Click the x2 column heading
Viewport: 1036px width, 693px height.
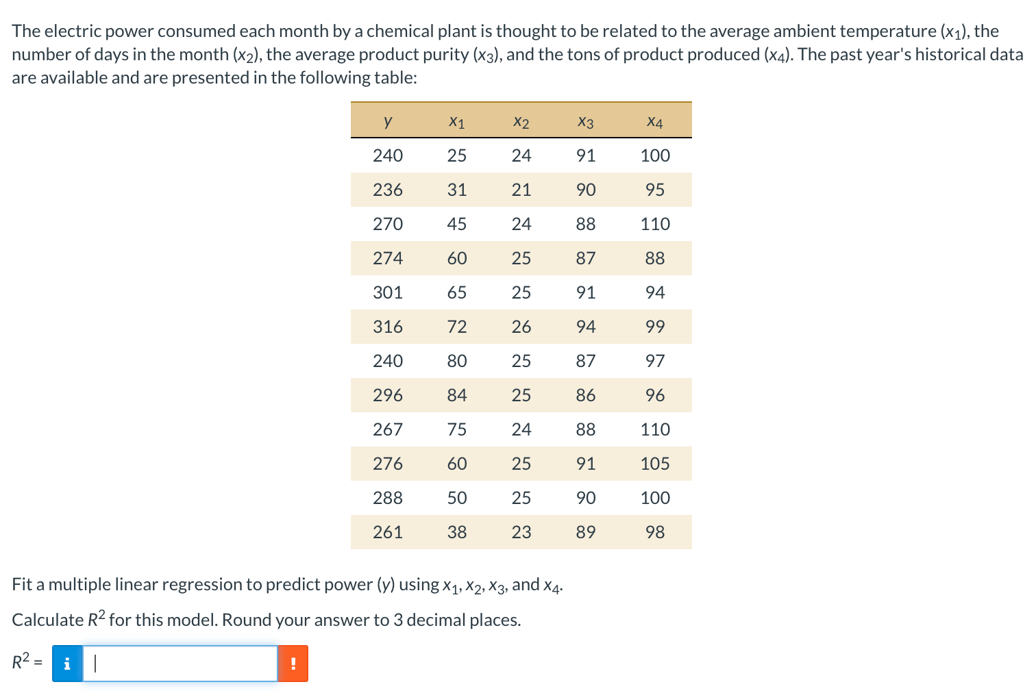(521, 121)
